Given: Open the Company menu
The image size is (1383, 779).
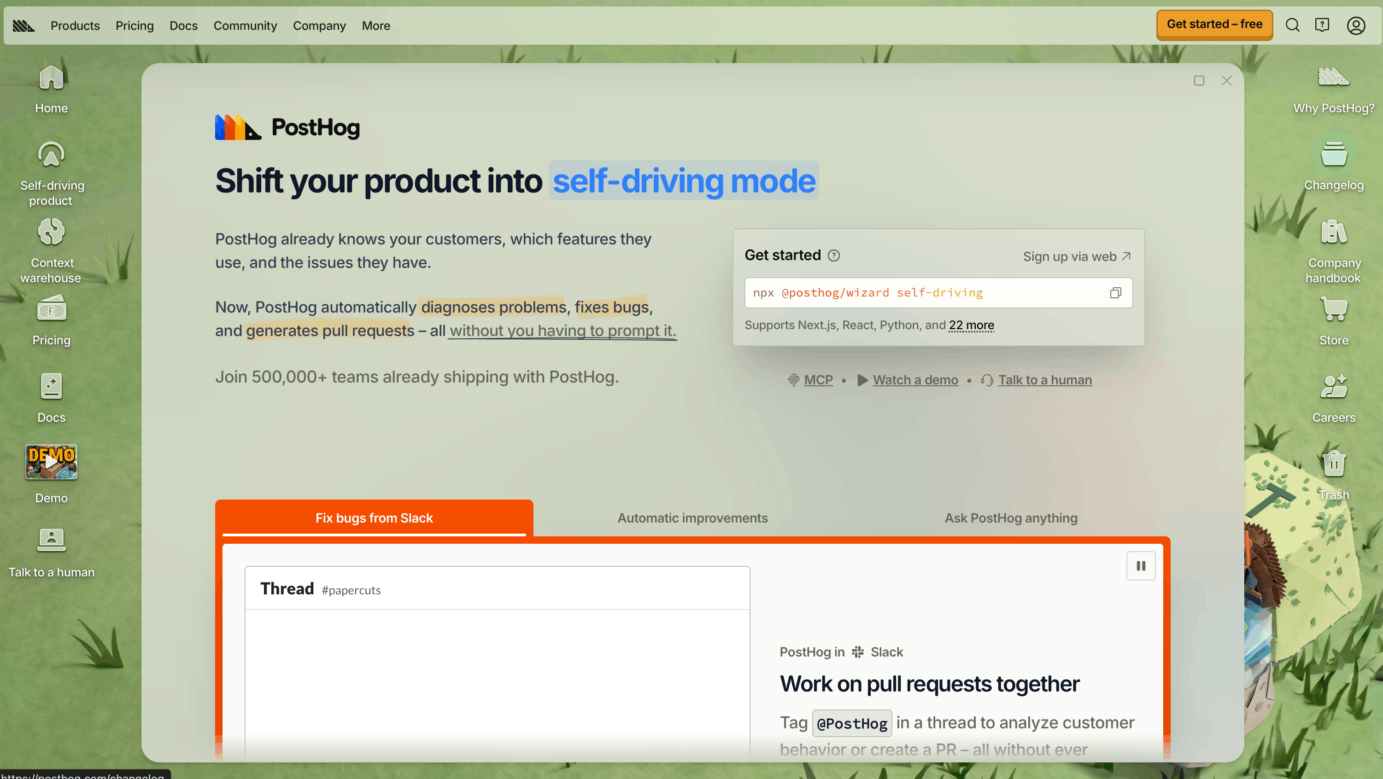Looking at the screenshot, I should tap(319, 25).
